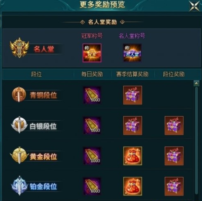
Task: Click the 白银段位 silver rank emblem
Action: (x=19, y=125)
